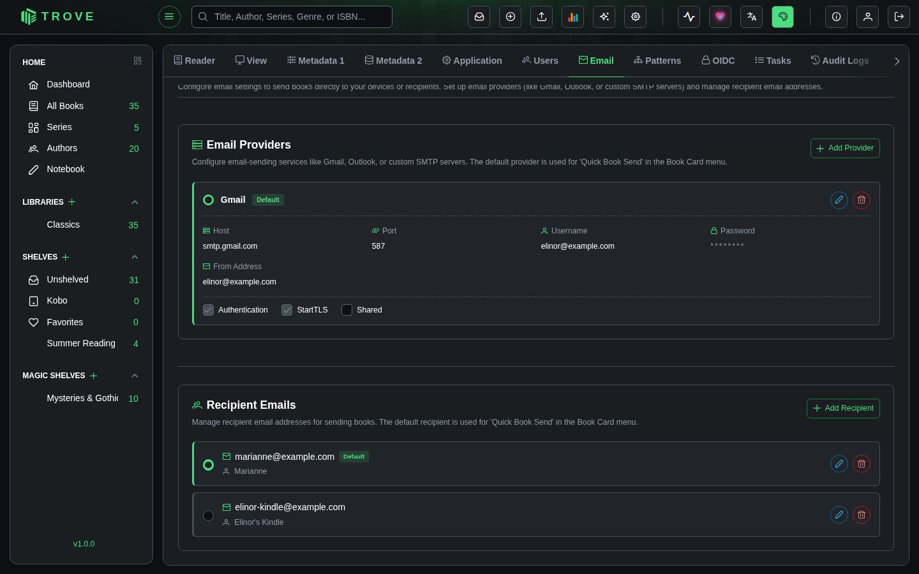This screenshot has height=574, width=919.
Task: Open the info circle icon
Action: point(836,17)
